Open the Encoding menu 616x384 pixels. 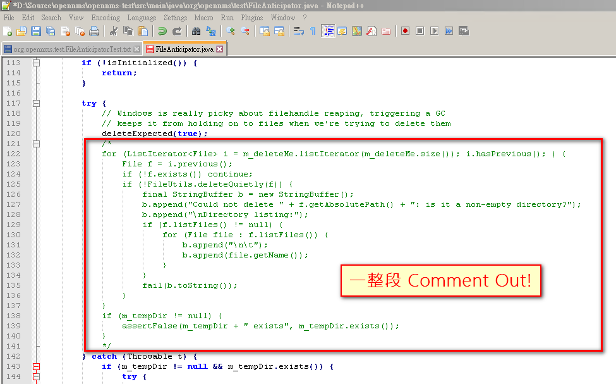tap(106, 18)
